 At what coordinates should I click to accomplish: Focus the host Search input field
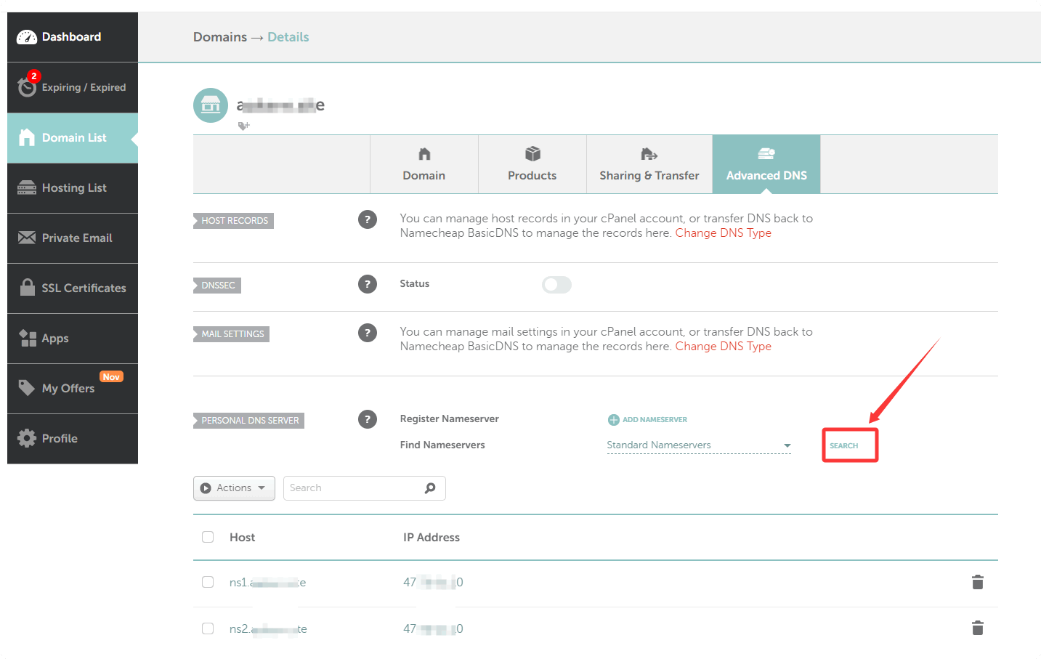[364, 488]
